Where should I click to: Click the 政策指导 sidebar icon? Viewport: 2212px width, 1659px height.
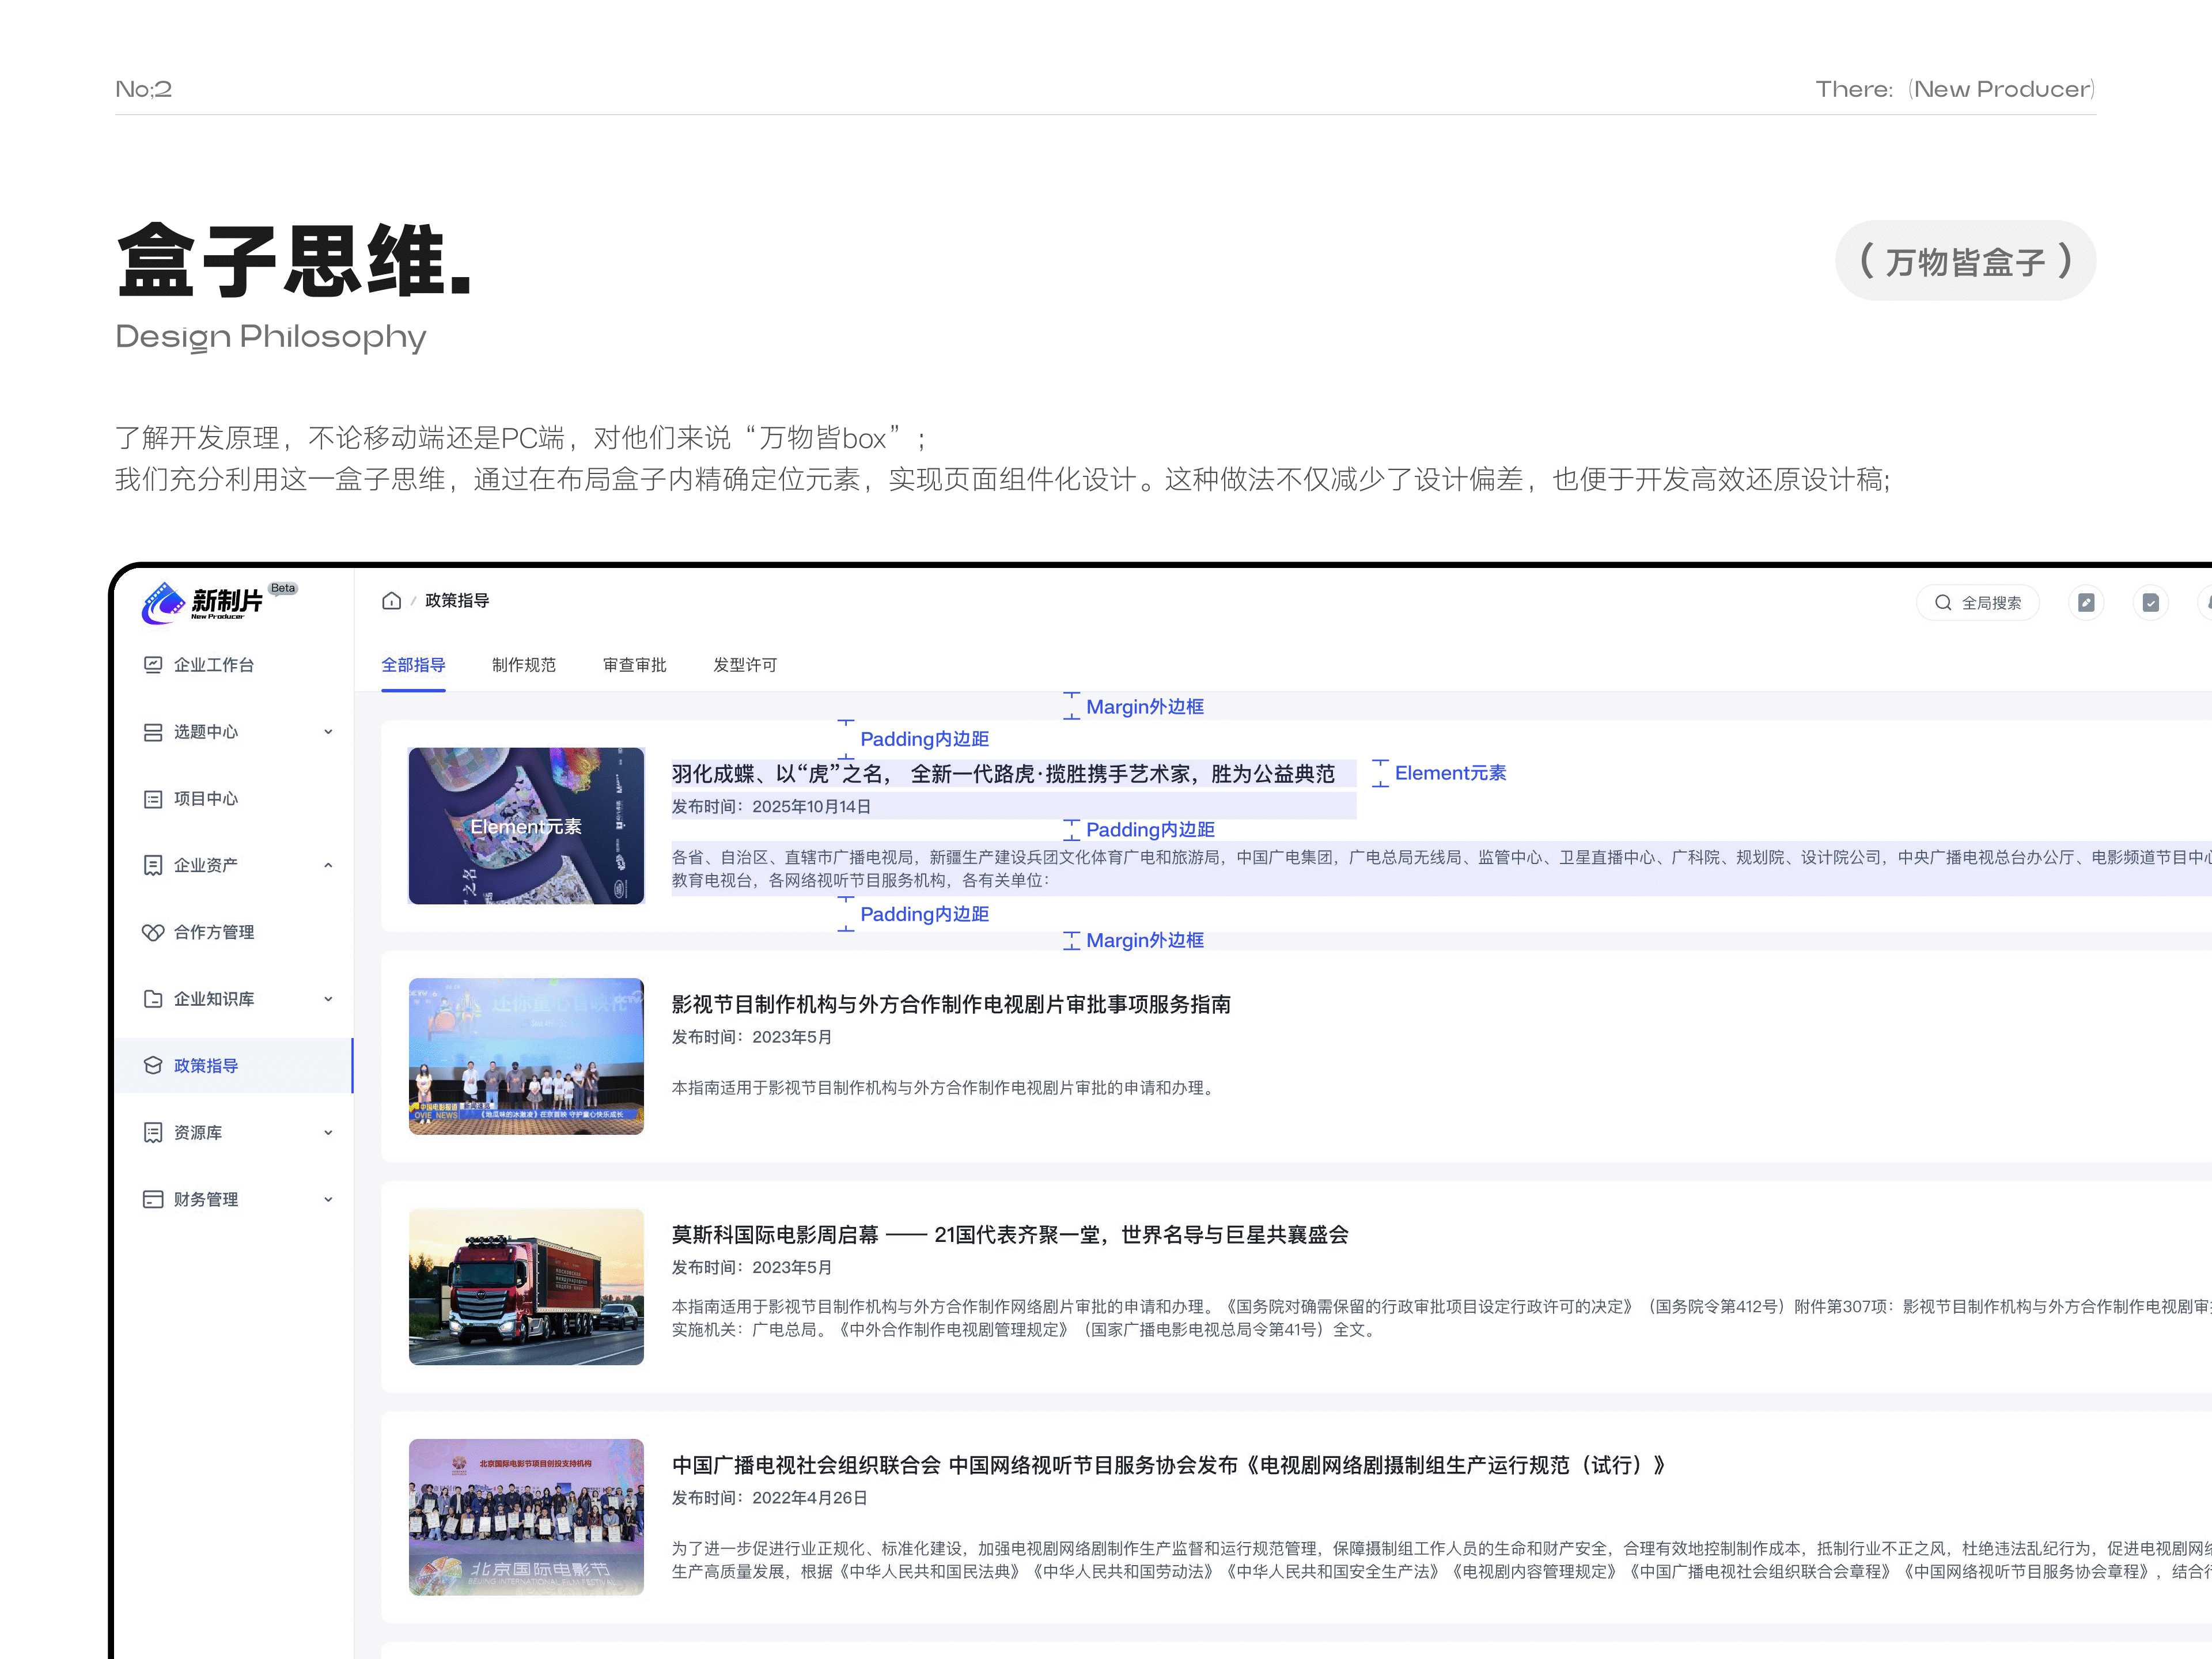coord(153,1066)
